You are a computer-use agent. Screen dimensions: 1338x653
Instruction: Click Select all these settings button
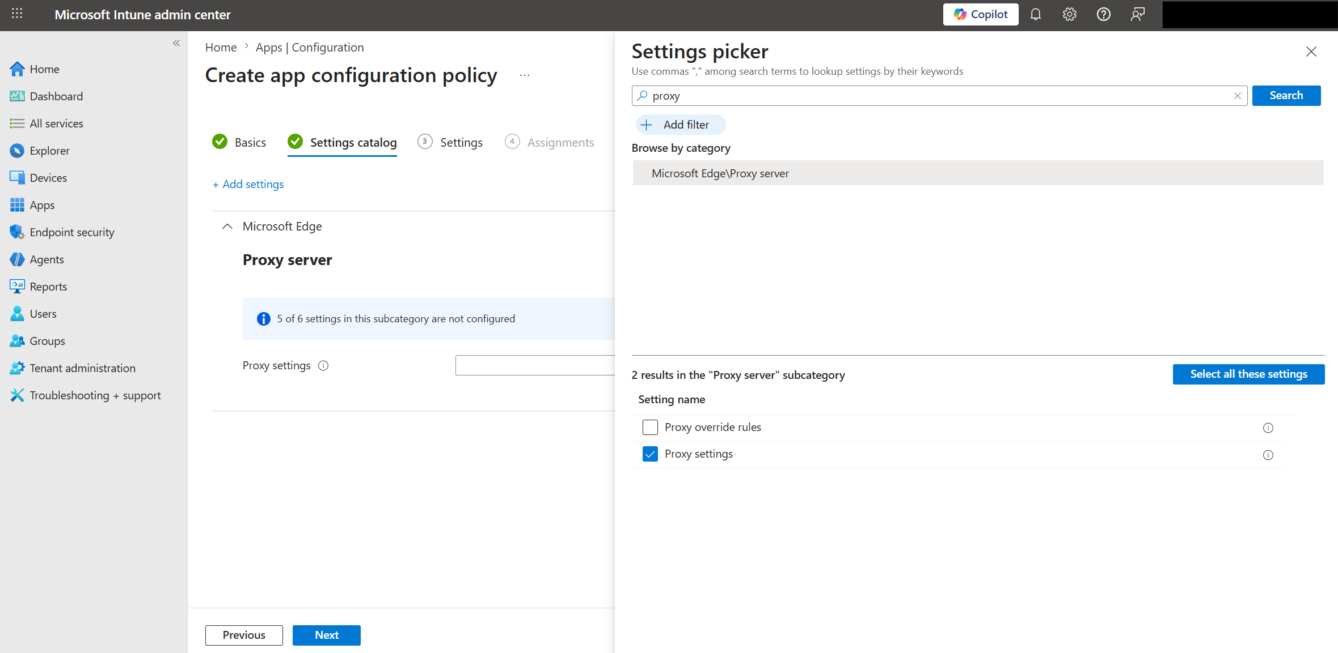(1249, 374)
